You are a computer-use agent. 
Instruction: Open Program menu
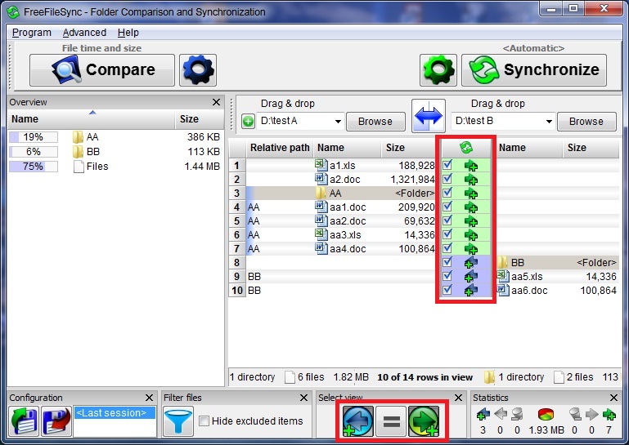(32, 33)
